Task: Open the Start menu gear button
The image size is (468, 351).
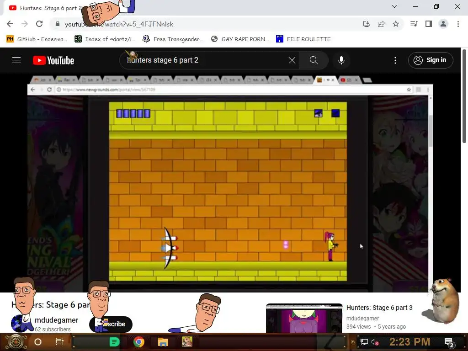Action: point(16,342)
